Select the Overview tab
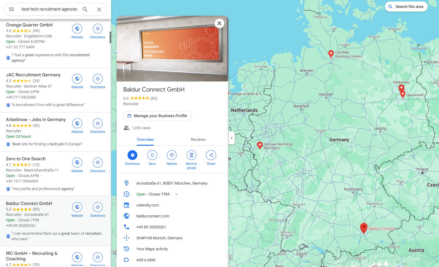439x267 pixels. click(x=145, y=140)
